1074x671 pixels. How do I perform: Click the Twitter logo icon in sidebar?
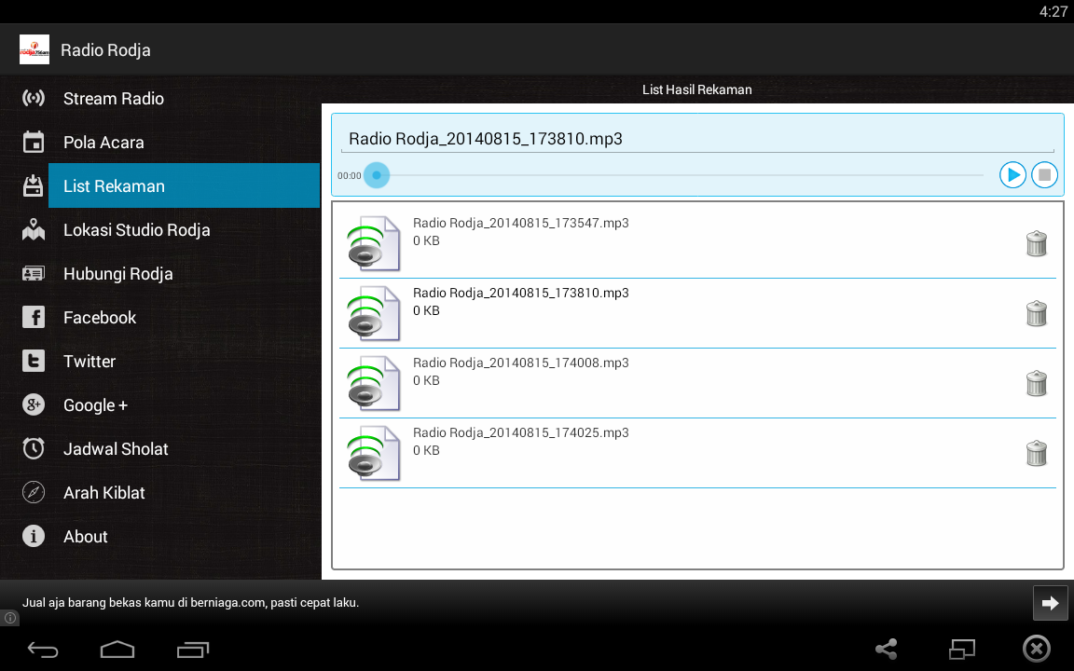coord(33,361)
